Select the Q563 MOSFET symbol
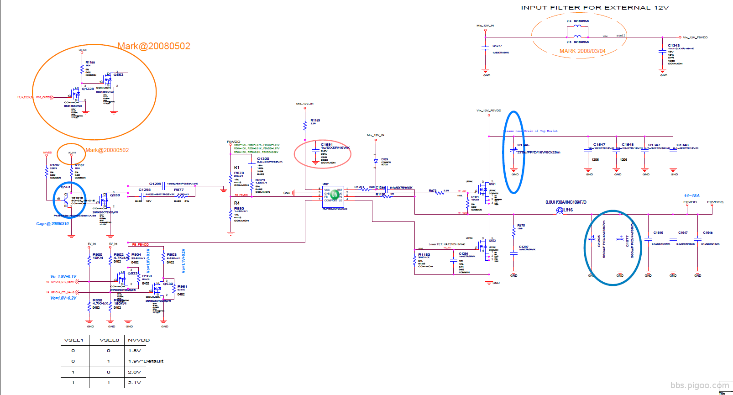Viewport: 733px width, 395px height. pyautogui.click(x=108, y=80)
